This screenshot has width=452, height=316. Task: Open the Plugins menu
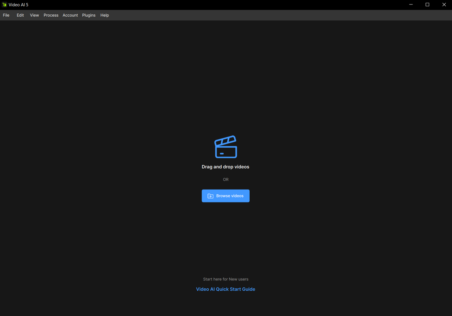click(89, 15)
